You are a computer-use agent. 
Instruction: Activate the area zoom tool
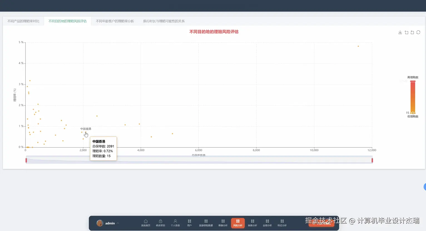click(407, 33)
